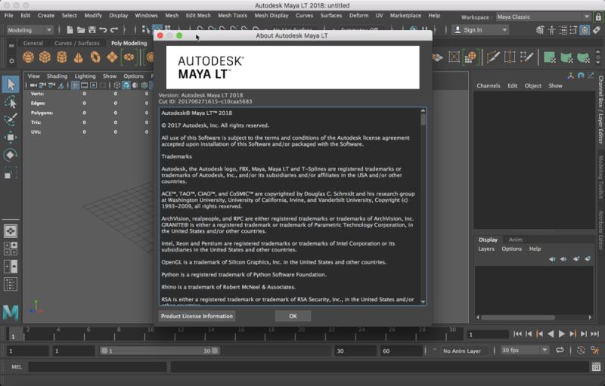Click the MEL command line input
Screen dimensions: 605x386
pyautogui.click(x=98, y=367)
